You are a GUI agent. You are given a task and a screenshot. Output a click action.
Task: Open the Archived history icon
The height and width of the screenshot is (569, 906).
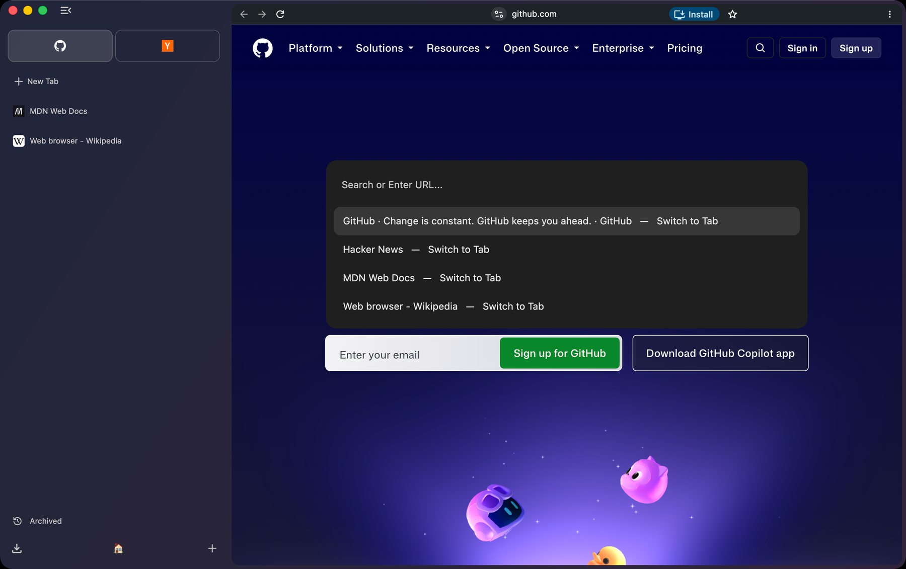tap(17, 521)
